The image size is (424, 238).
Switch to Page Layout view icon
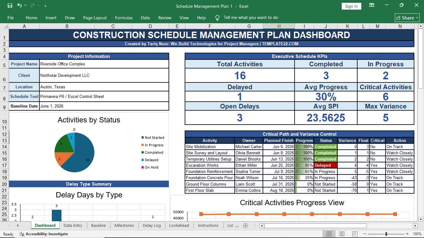(342, 234)
